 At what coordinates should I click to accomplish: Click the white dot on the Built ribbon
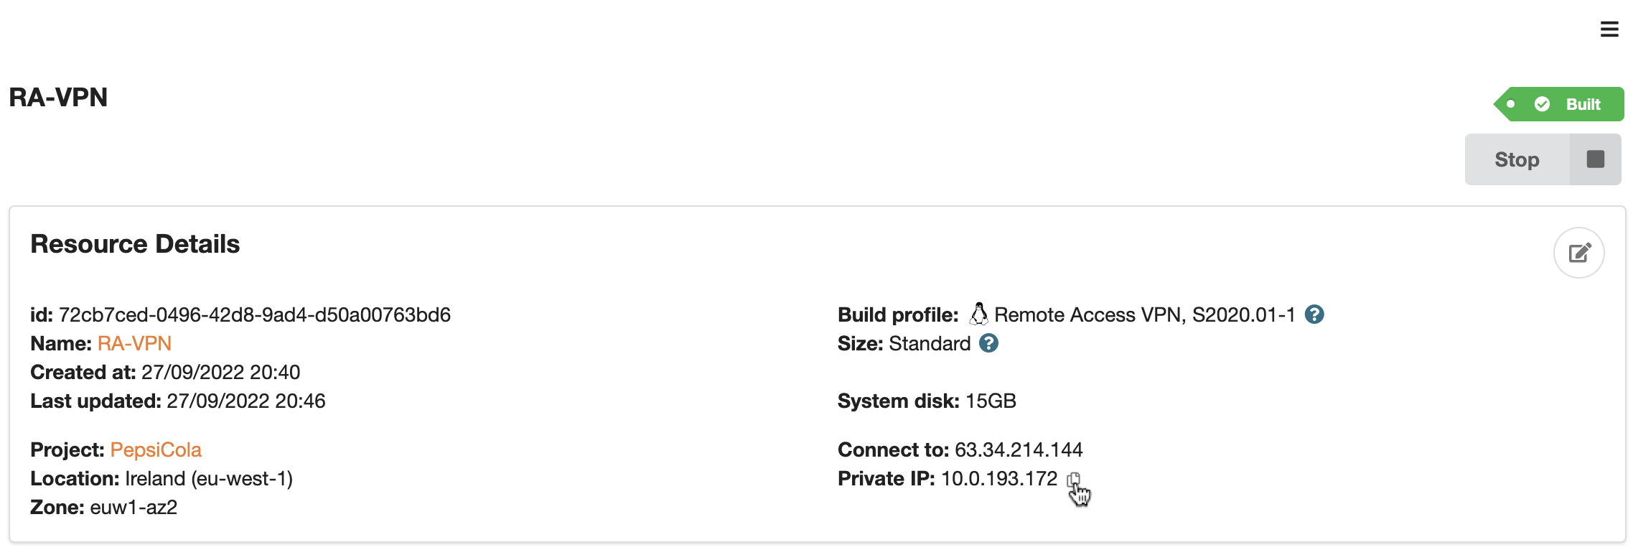[1511, 103]
